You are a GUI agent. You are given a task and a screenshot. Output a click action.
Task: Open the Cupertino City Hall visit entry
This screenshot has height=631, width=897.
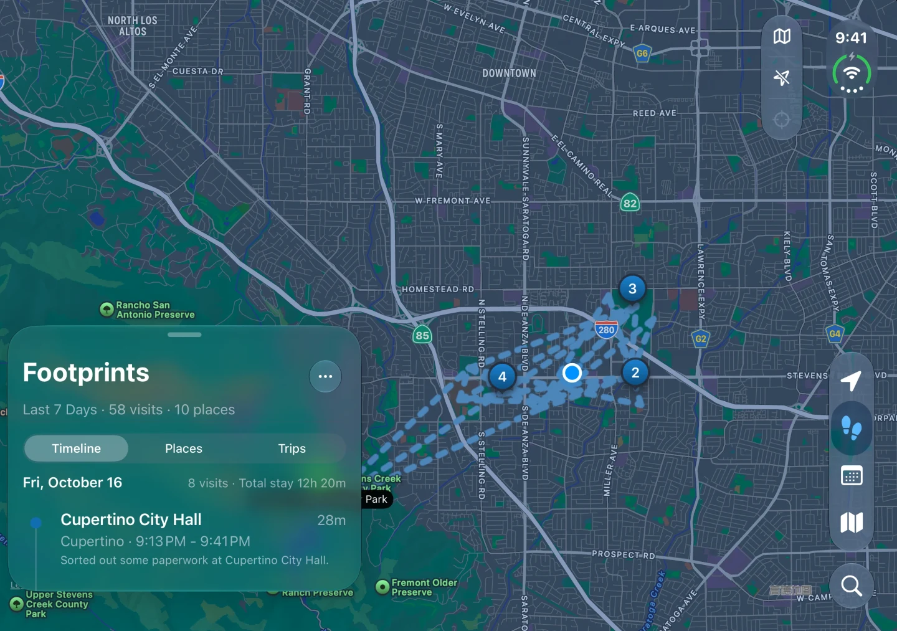coord(184,539)
